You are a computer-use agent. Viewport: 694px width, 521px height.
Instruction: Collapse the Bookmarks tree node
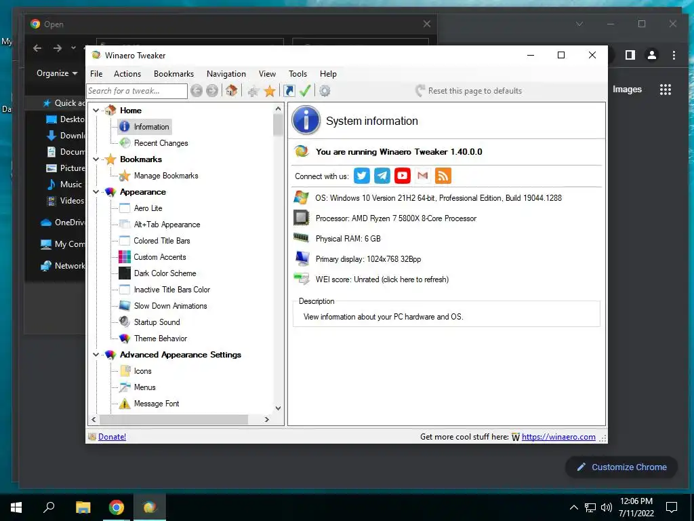pos(96,159)
